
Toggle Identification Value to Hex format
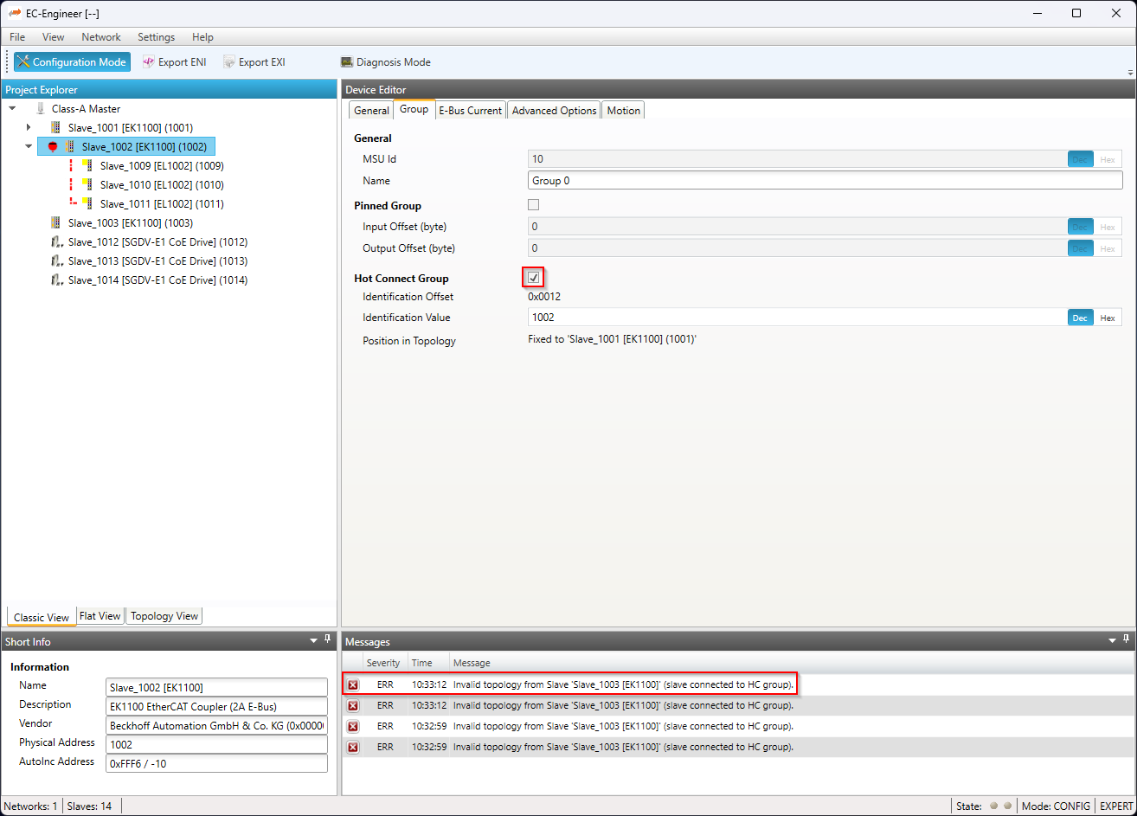(x=1107, y=318)
